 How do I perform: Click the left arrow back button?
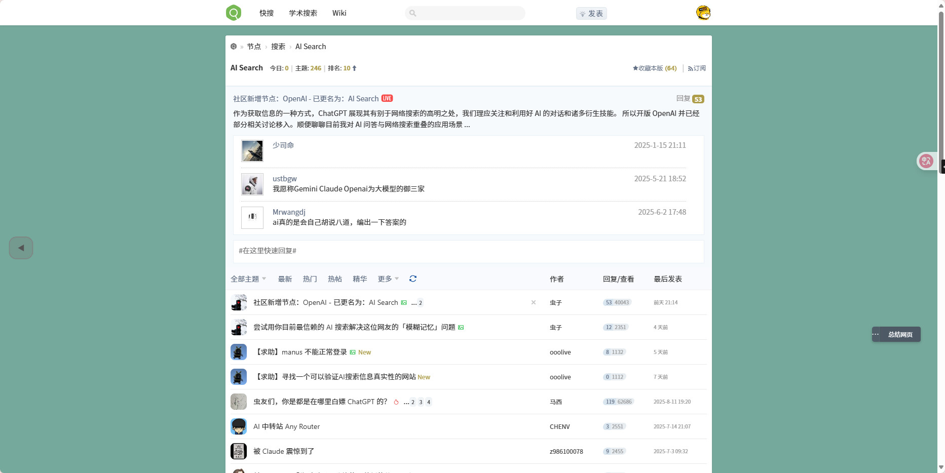click(x=21, y=248)
